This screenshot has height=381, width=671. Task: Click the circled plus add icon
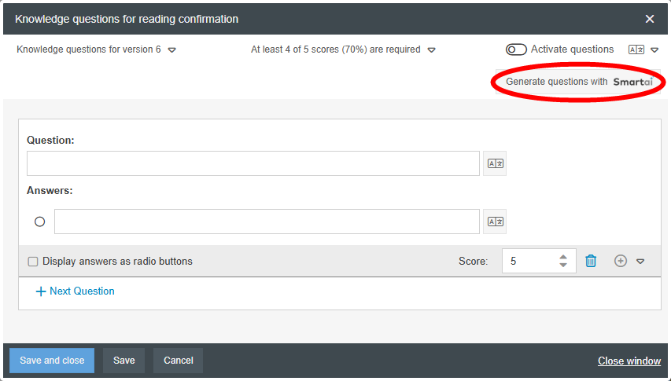(x=621, y=261)
